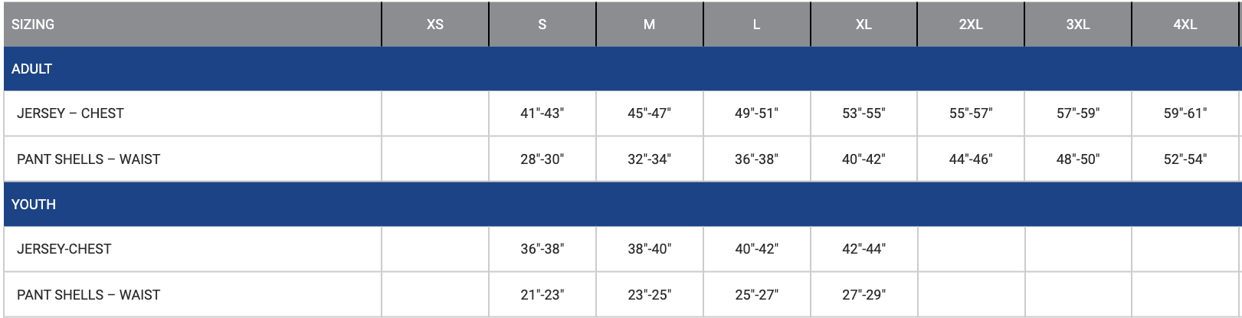This screenshot has width=1242, height=318.
Task: Select the 41"-43" adult chest cell
Action: [542, 113]
